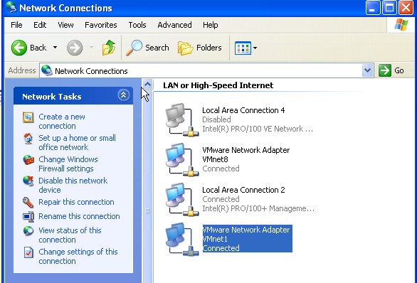Select Local Area Connection 2 icon

(x=182, y=199)
